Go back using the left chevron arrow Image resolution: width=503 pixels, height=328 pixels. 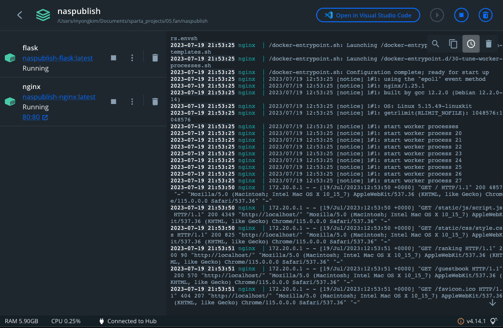[20, 15]
